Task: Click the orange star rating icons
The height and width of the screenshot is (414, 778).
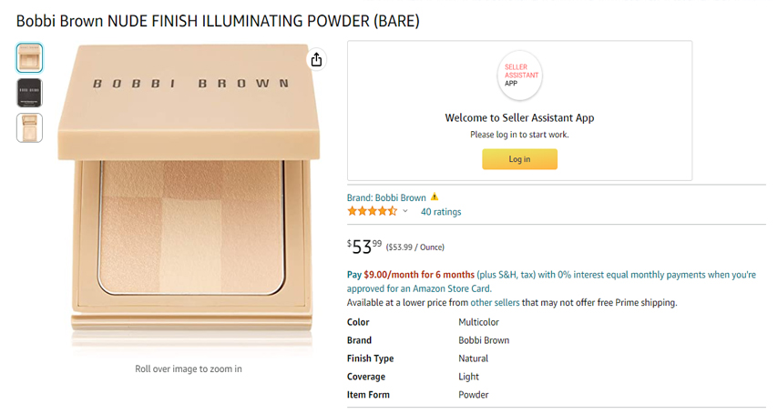Action: 372,211
